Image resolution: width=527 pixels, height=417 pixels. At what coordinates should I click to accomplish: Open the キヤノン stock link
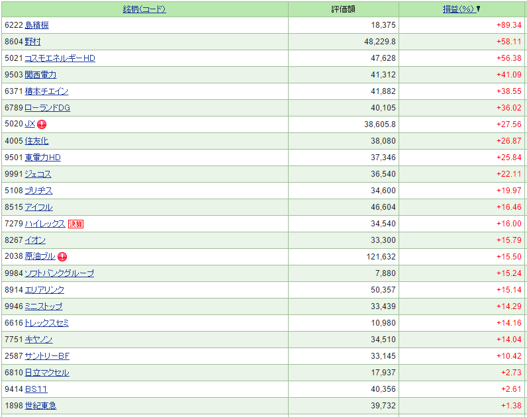38,340
